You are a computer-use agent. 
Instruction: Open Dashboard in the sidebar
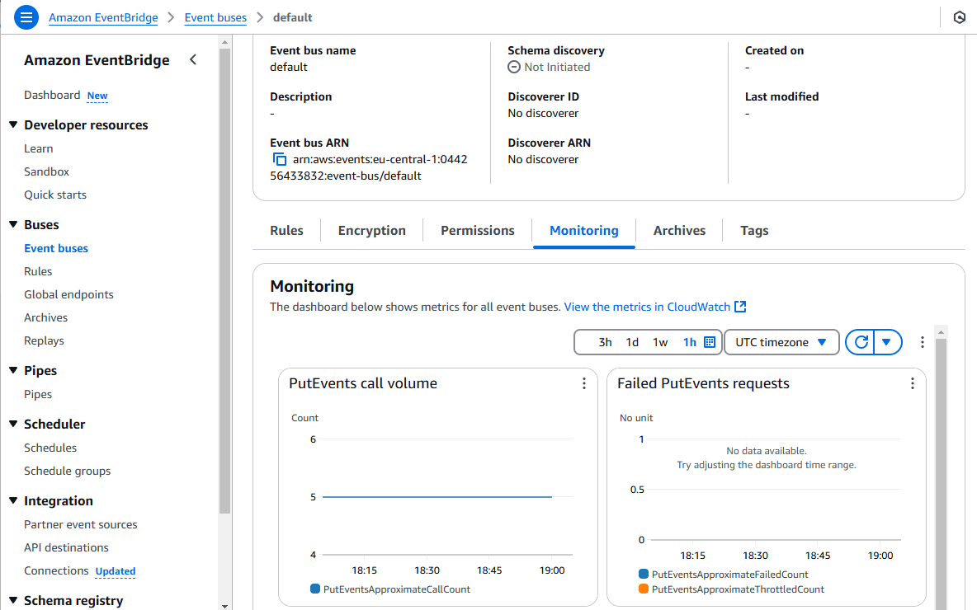[x=52, y=95]
